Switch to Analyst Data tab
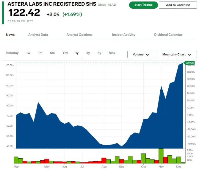 tap(38, 35)
